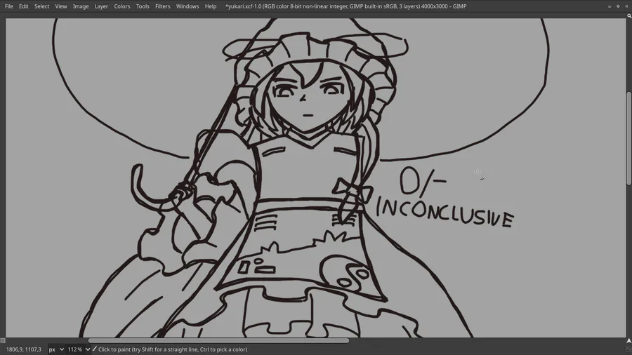Minimize the GIMP window
Screen dimensions: 632x355
610,6
